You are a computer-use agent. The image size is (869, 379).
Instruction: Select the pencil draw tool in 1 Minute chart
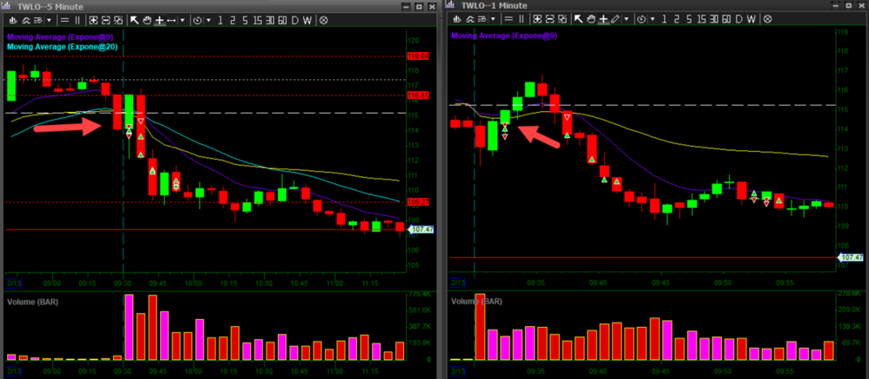(x=615, y=19)
